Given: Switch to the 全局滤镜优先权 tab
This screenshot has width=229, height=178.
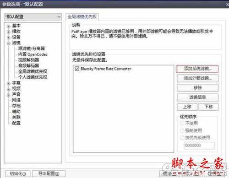Looking at the screenshot, I should [82, 17].
